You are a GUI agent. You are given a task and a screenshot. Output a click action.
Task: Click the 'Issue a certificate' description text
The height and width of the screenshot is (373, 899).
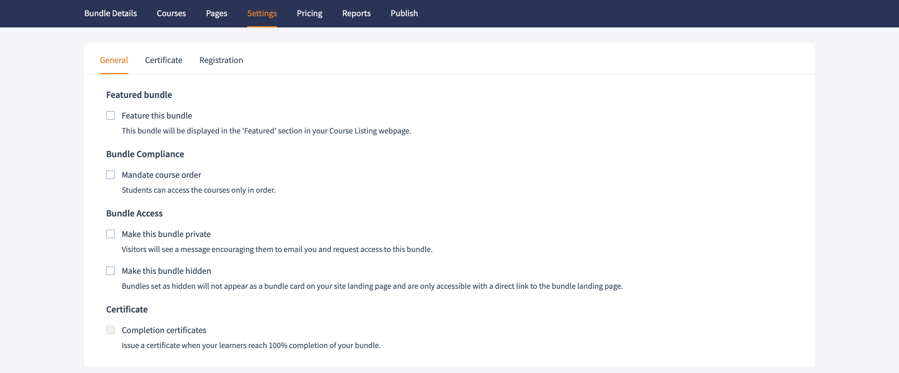[251, 346]
